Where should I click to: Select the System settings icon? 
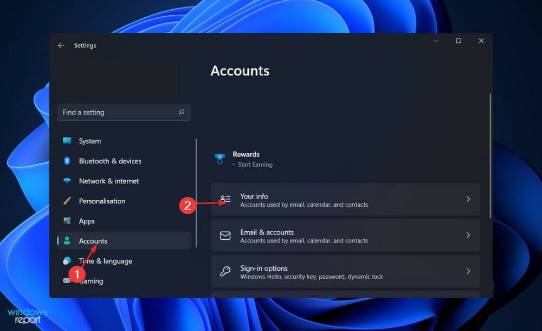click(67, 141)
